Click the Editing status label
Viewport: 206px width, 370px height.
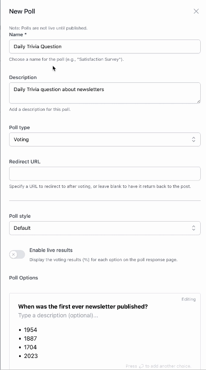[189, 299]
